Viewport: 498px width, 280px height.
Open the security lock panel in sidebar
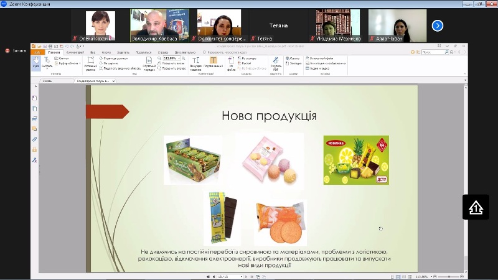[35, 149]
